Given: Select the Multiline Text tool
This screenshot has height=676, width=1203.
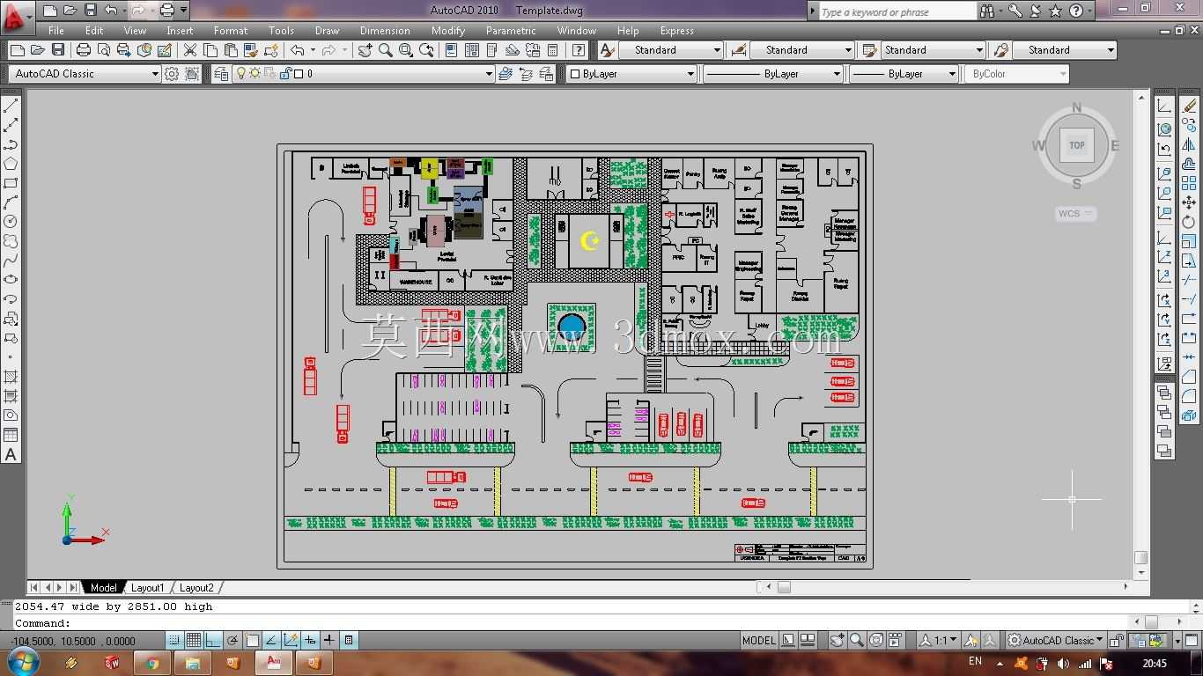Looking at the screenshot, I should (11, 454).
